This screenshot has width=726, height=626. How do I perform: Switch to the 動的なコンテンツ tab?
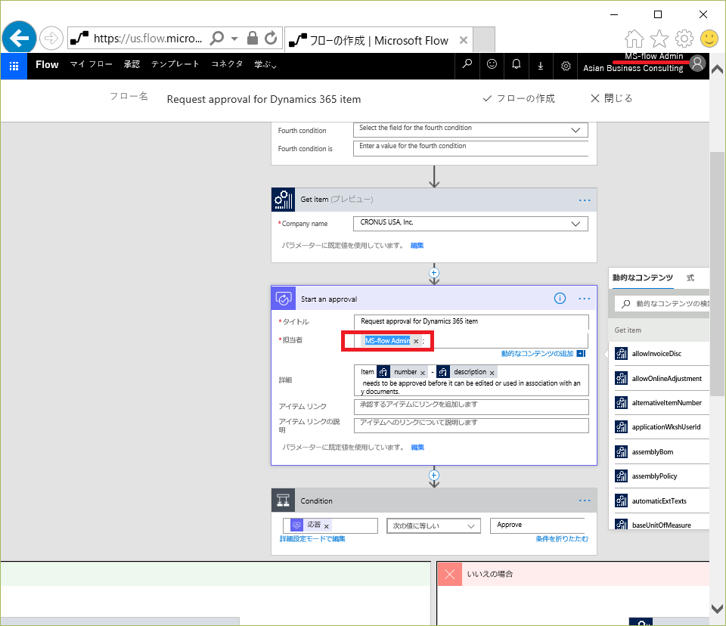tap(643, 277)
